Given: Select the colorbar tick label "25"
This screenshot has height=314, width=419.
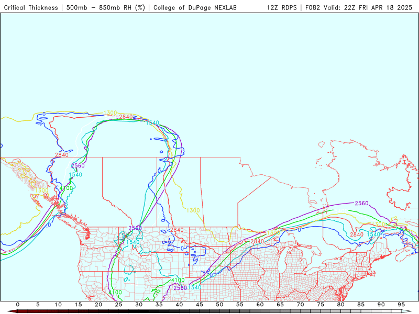Looking at the screenshot, I should point(119,305).
